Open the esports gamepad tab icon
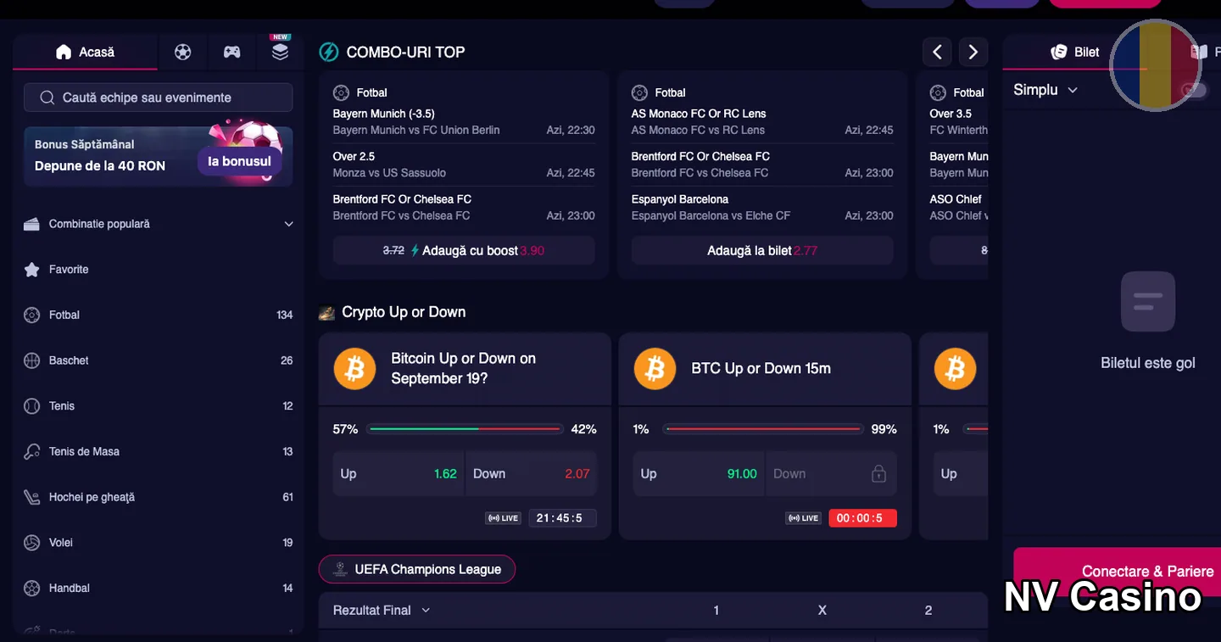 [231, 53]
